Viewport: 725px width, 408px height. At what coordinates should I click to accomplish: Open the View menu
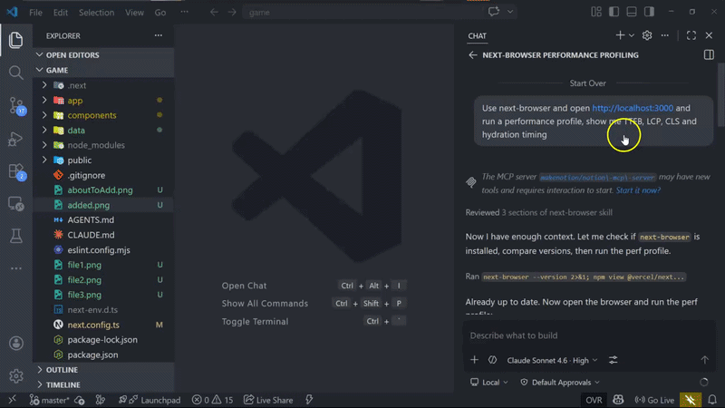134,13
